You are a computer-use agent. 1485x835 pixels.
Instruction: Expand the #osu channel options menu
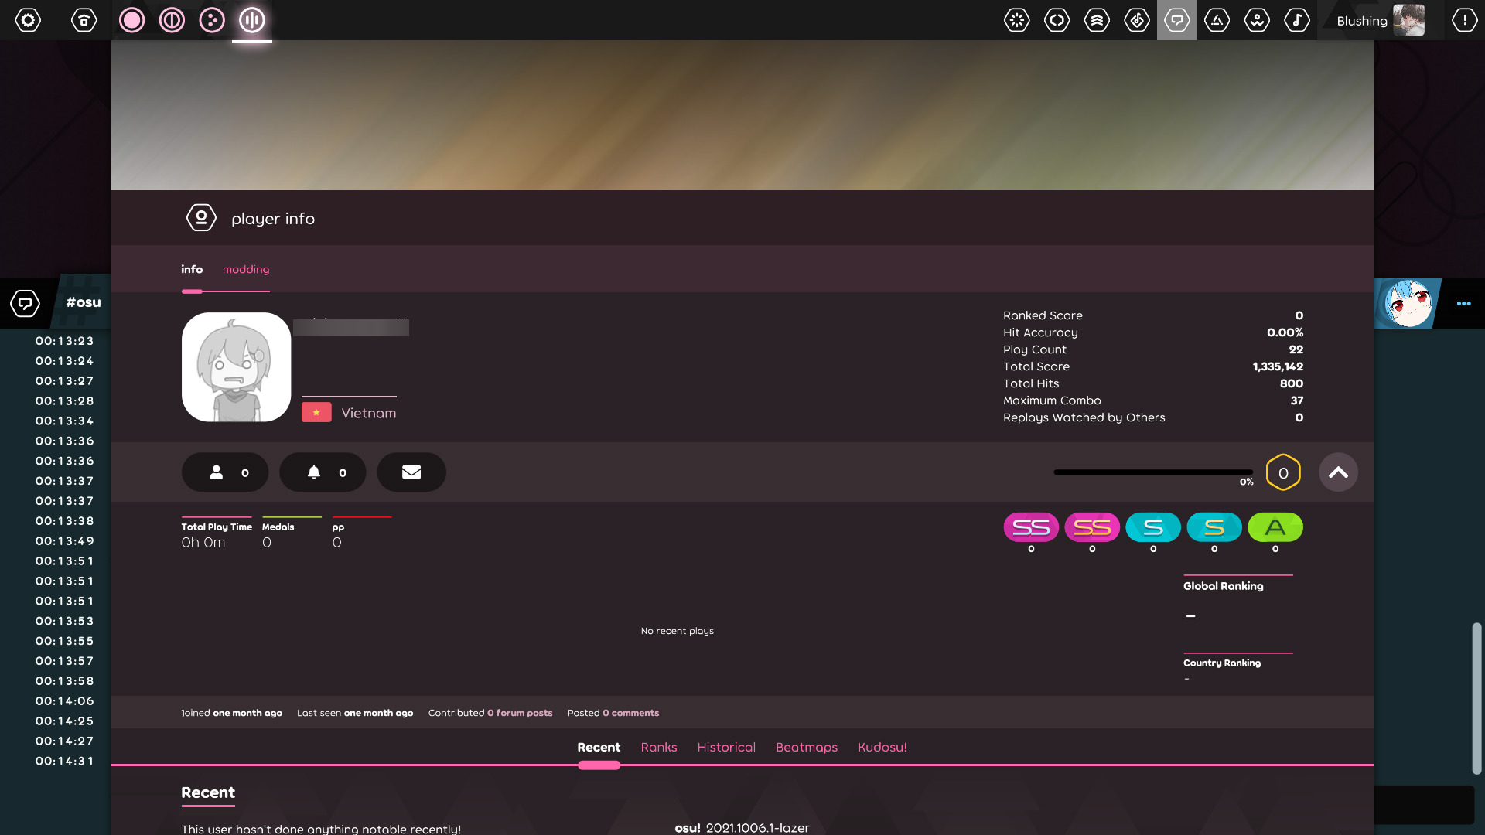click(x=1463, y=303)
